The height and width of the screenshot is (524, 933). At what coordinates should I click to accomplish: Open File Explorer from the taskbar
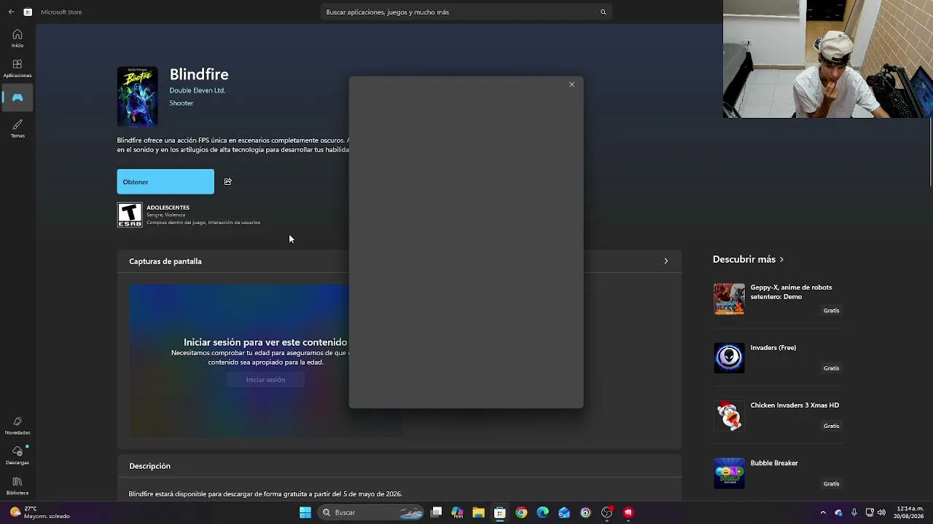click(478, 512)
